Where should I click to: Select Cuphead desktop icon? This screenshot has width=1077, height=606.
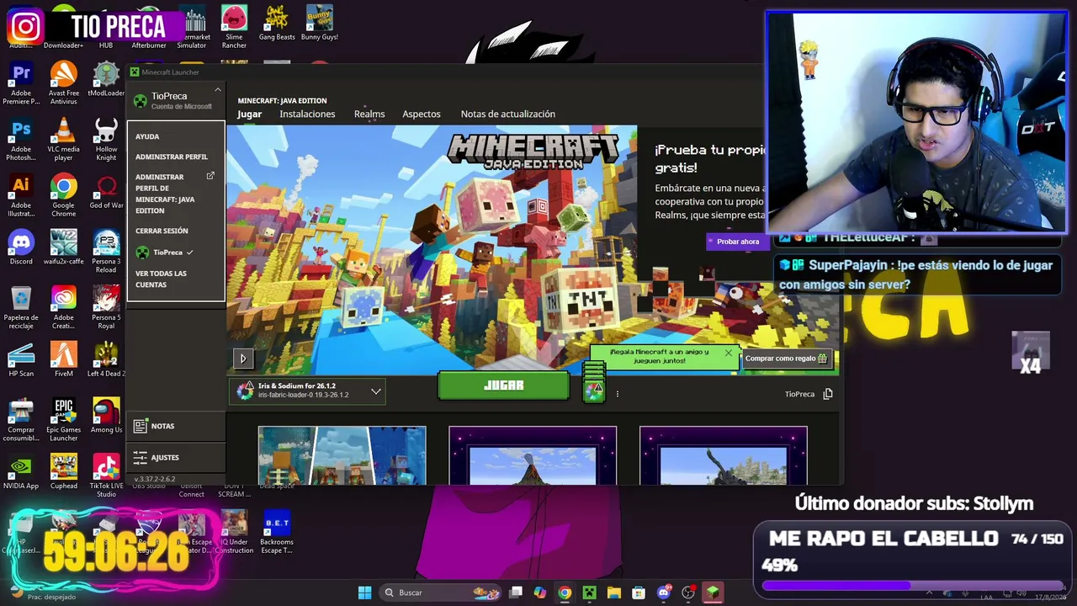[63, 472]
